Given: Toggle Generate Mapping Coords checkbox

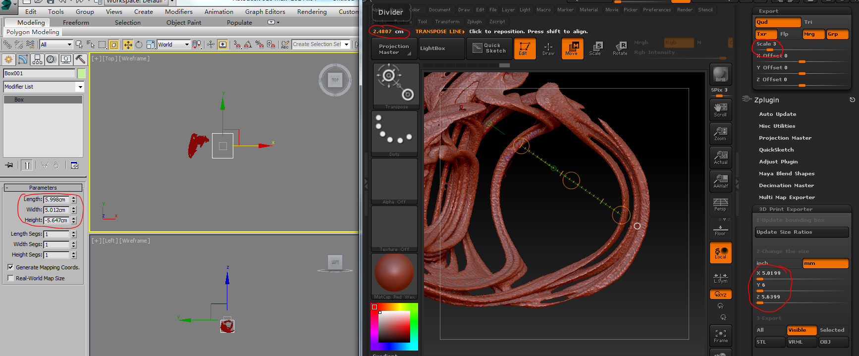Looking at the screenshot, I should click(10, 267).
